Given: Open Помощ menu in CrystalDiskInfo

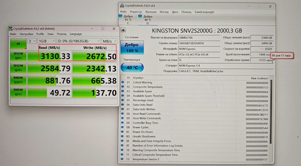Looking at the screenshot, I should click(186, 12).
